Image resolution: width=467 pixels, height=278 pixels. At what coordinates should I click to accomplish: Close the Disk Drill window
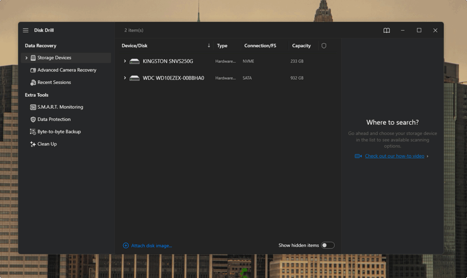[435, 30]
